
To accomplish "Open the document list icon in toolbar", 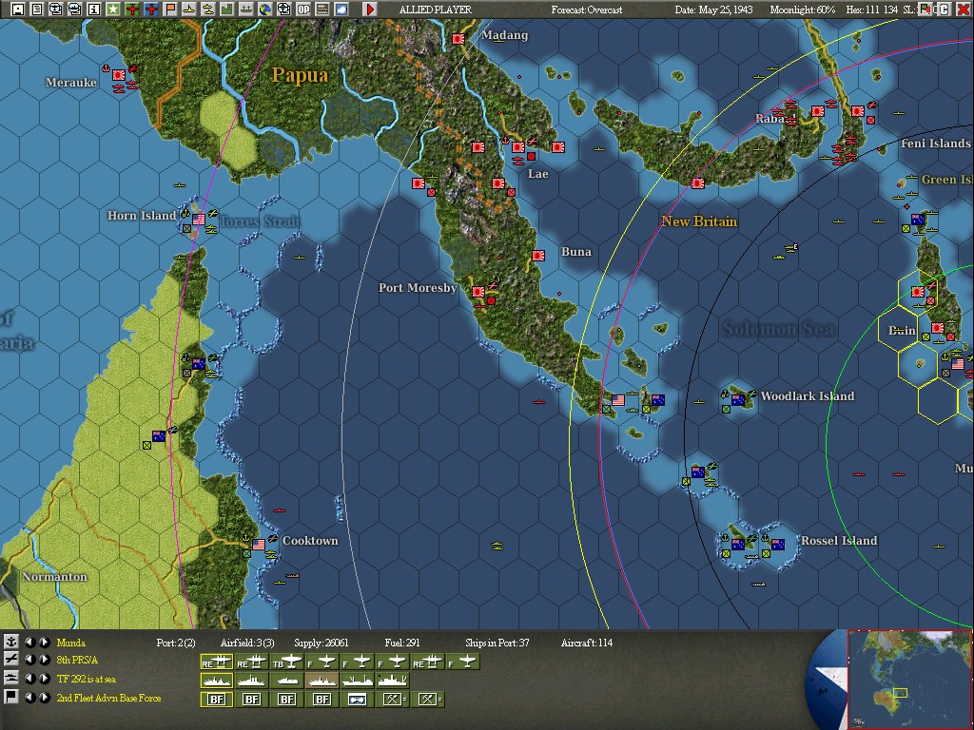I will [37, 10].
